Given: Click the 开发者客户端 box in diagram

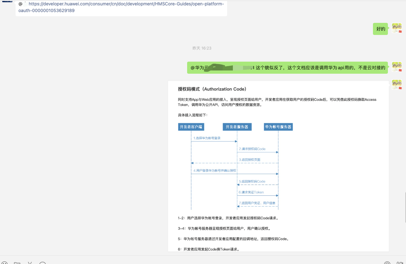Looking at the screenshot, I should pyautogui.click(x=191, y=127).
